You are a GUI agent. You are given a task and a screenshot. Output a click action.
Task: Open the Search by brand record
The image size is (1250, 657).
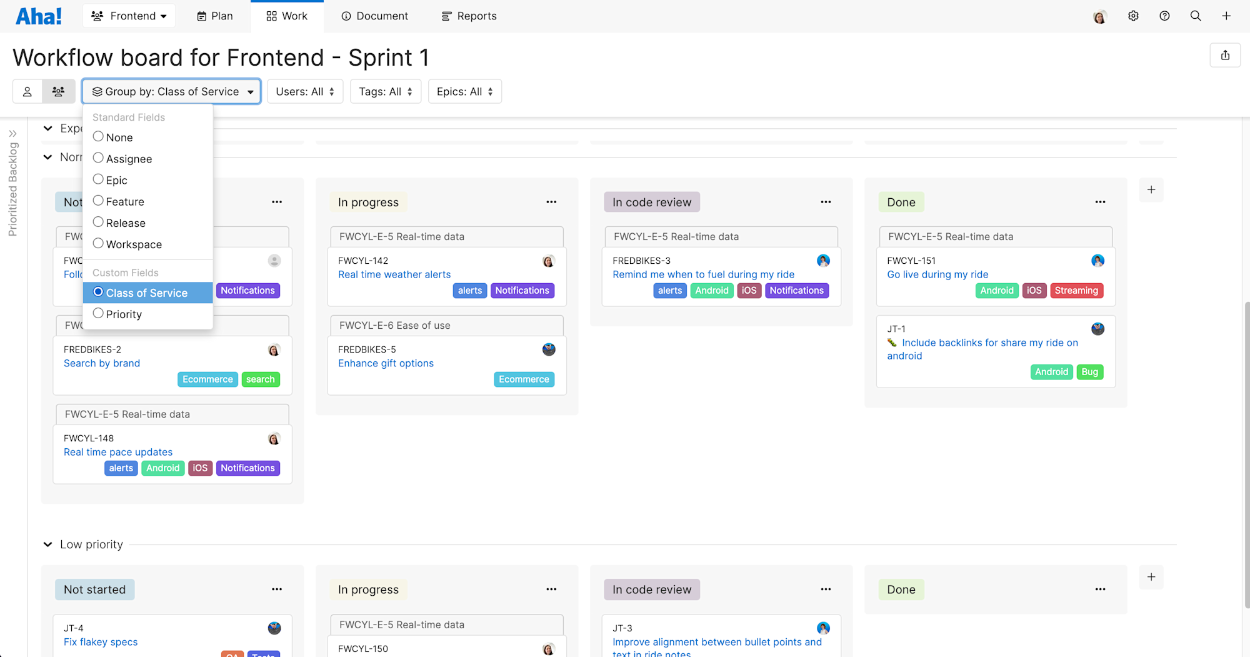pos(101,363)
